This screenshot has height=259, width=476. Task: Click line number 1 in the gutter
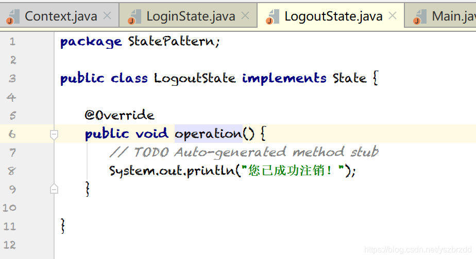[x=12, y=41]
